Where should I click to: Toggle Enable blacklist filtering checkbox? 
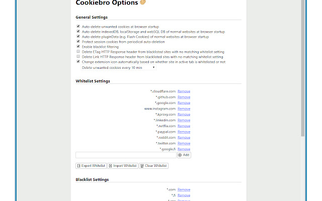pos(78,47)
